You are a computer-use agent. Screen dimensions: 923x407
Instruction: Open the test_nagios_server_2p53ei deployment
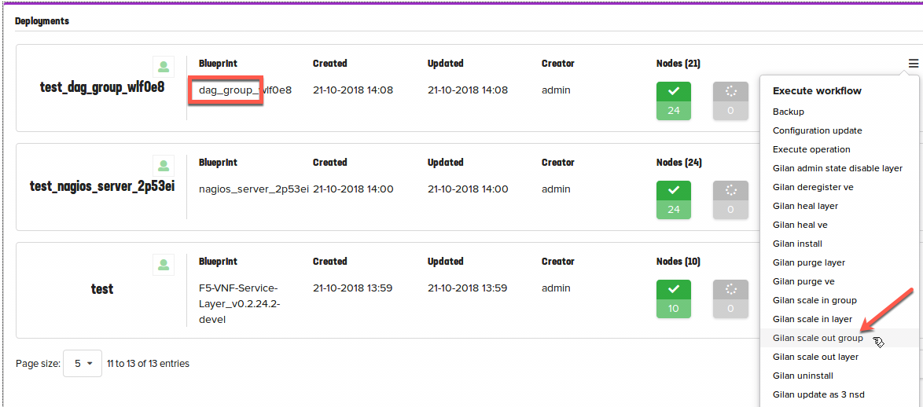[102, 187]
